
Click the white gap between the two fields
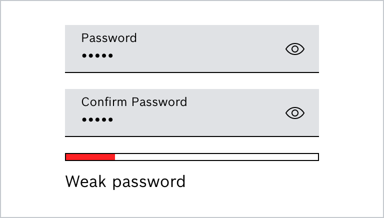[x=191, y=81]
